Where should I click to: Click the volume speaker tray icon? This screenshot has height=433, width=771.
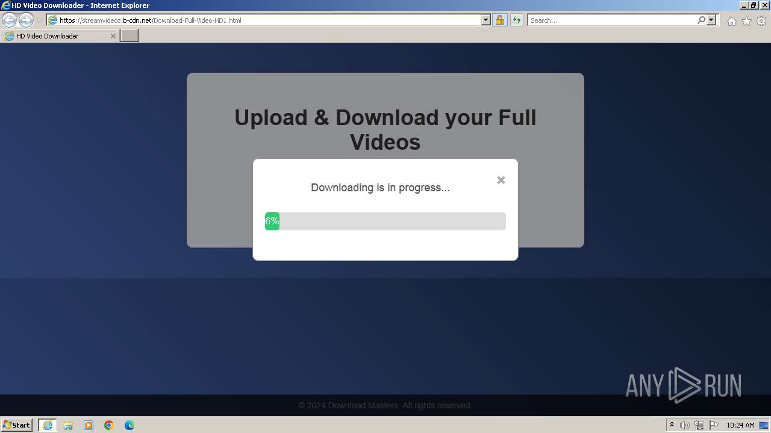(x=684, y=425)
